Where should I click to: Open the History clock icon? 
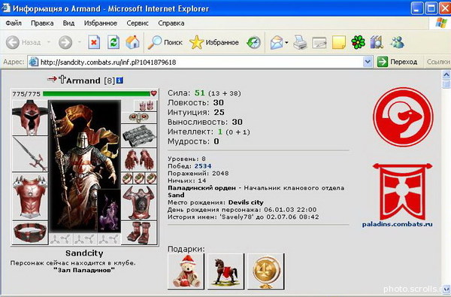pyautogui.click(x=254, y=43)
